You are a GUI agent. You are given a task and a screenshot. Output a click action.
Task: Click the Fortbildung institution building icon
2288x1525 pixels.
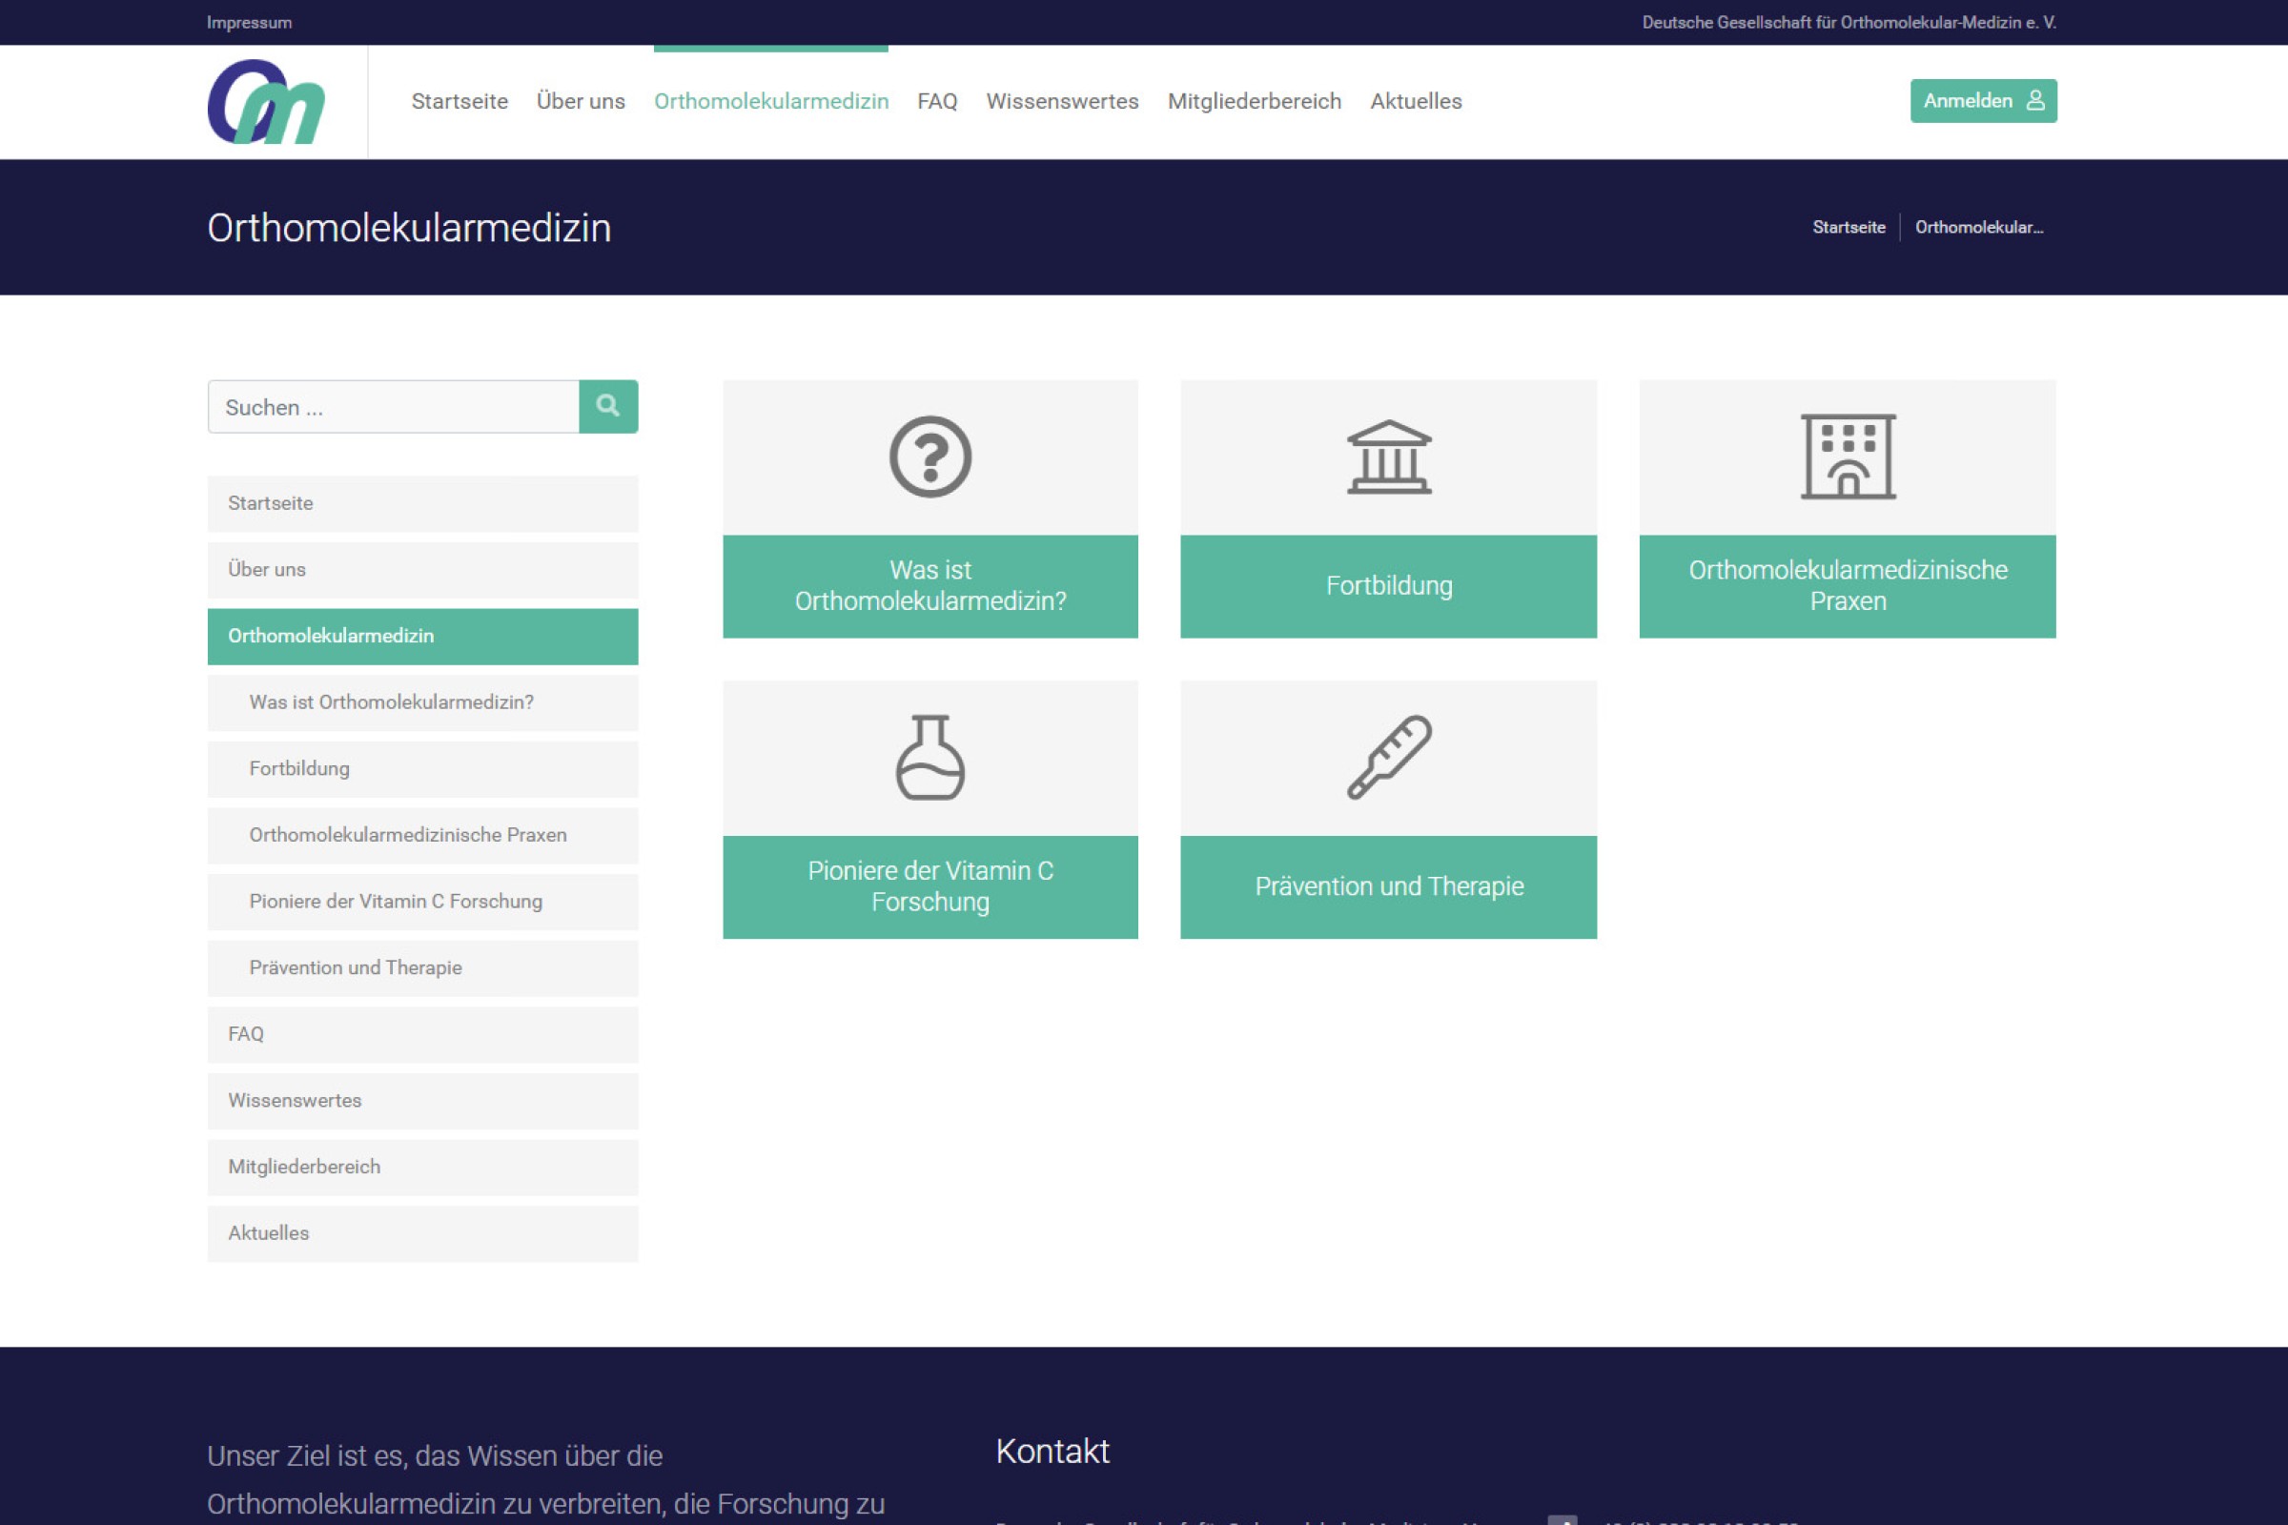pos(1388,457)
